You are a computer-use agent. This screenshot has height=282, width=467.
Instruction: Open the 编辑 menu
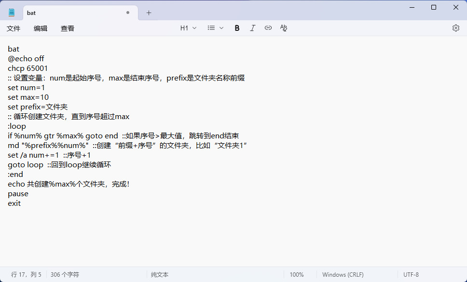pos(41,28)
